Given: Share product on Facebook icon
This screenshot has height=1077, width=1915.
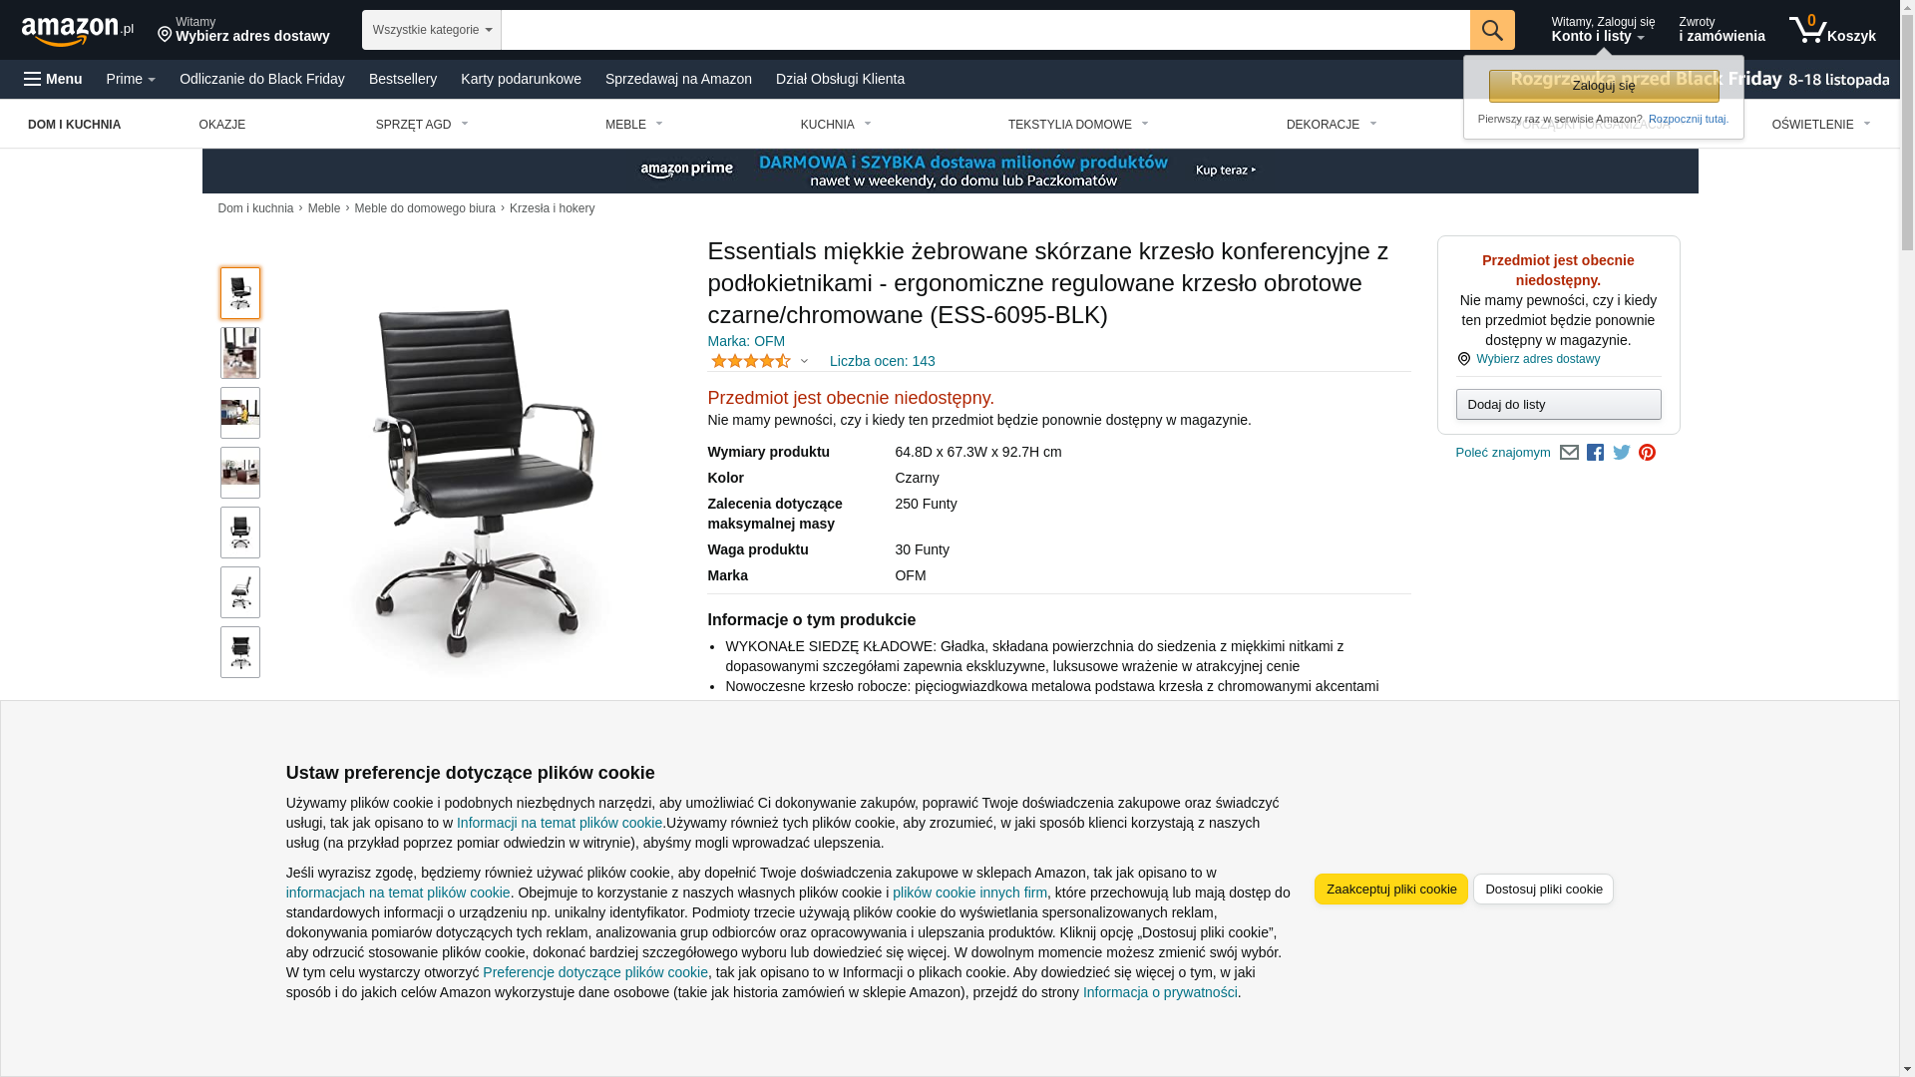Looking at the screenshot, I should coord(1595,453).
